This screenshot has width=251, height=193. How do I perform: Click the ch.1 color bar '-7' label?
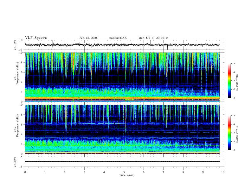(x=234, y=98)
